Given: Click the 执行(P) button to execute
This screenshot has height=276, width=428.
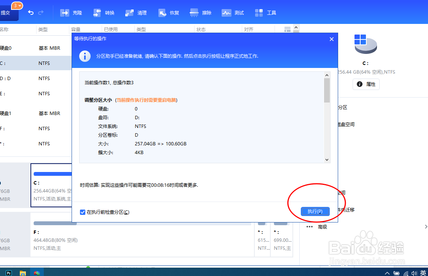Looking at the screenshot, I should coord(315,211).
